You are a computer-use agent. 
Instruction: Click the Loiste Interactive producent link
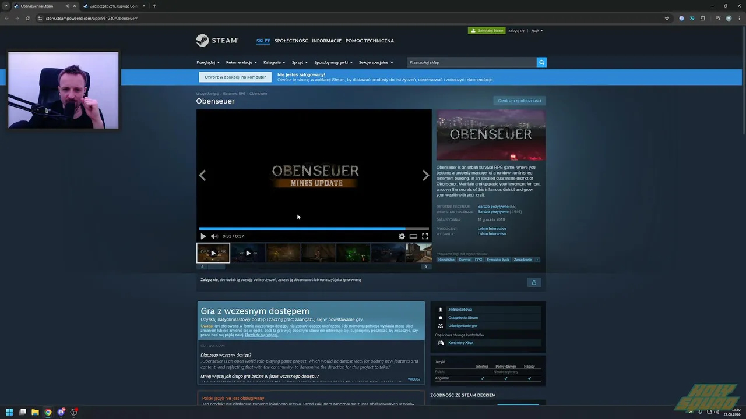click(x=492, y=229)
